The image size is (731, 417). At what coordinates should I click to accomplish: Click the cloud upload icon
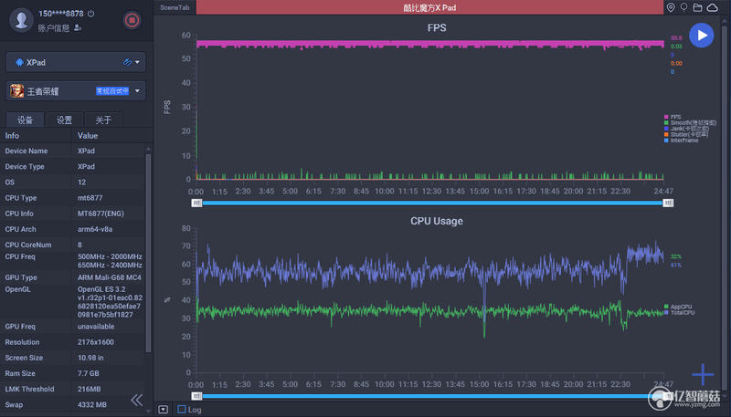tap(713, 7)
